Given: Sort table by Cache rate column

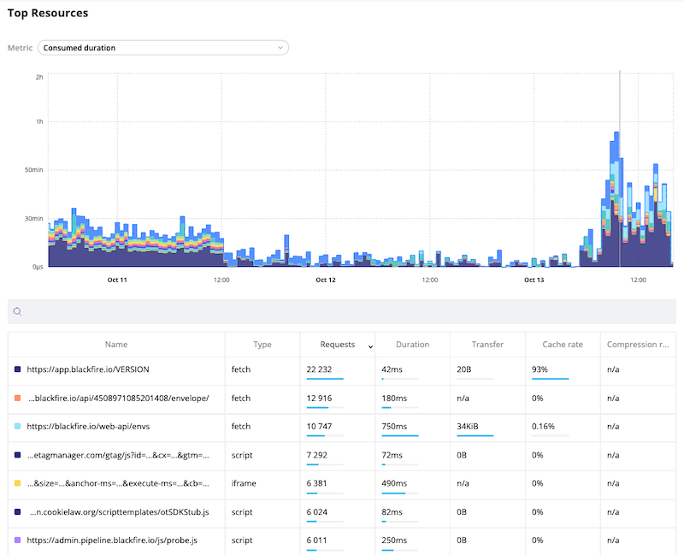Looking at the screenshot, I should pyautogui.click(x=562, y=345).
